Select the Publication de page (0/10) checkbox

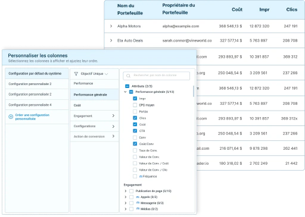coord(131,191)
